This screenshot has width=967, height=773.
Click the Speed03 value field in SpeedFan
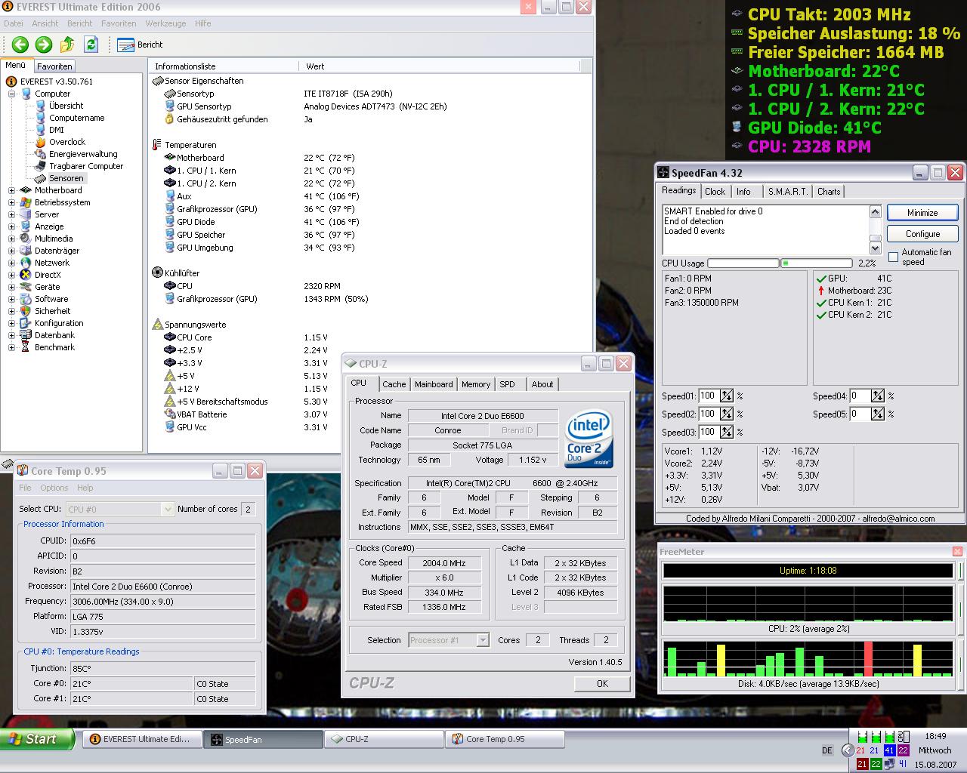(x=708, y=432)
